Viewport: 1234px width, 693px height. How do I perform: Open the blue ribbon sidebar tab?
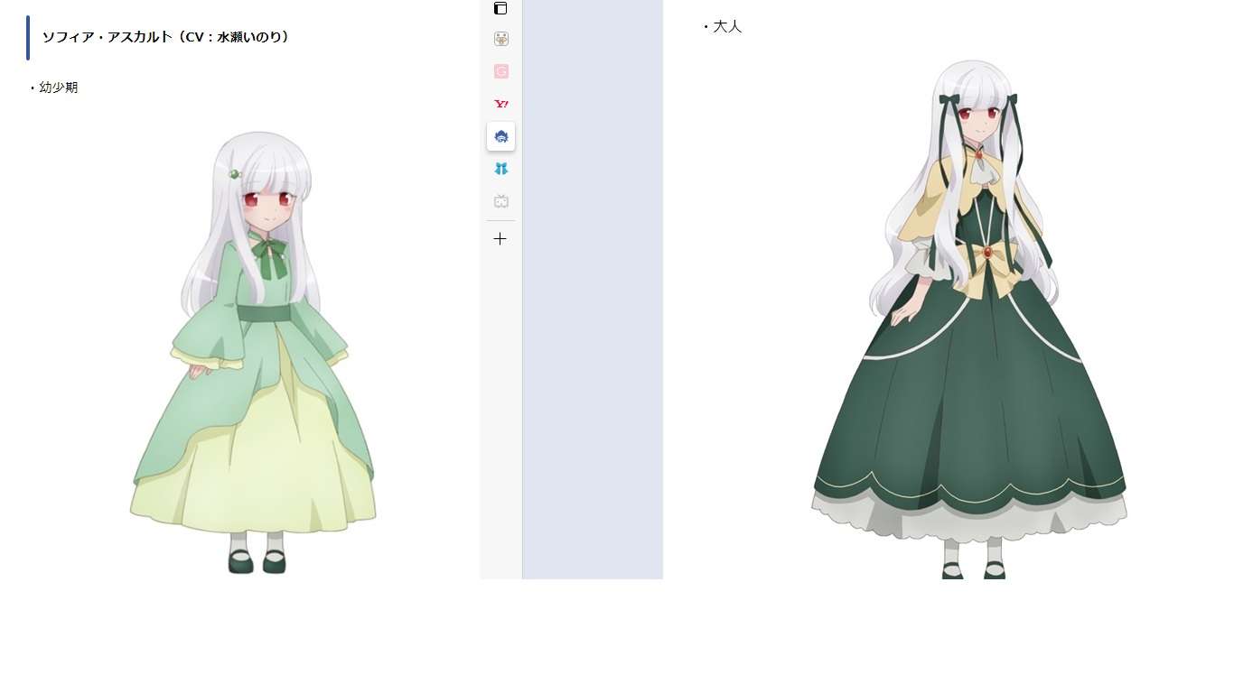[501, 169]
